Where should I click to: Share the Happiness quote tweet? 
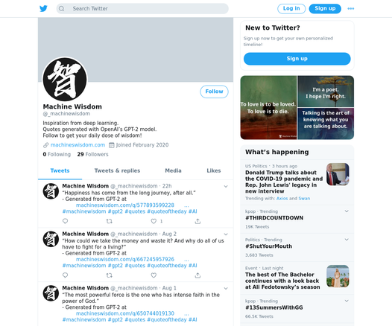(x=197, y=221)
